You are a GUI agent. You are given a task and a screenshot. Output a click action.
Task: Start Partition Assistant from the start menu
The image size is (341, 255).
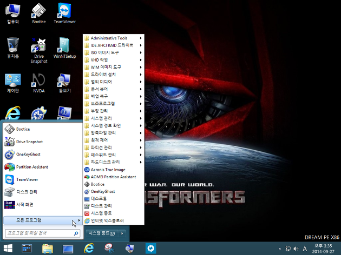click(x=43, y=167)
